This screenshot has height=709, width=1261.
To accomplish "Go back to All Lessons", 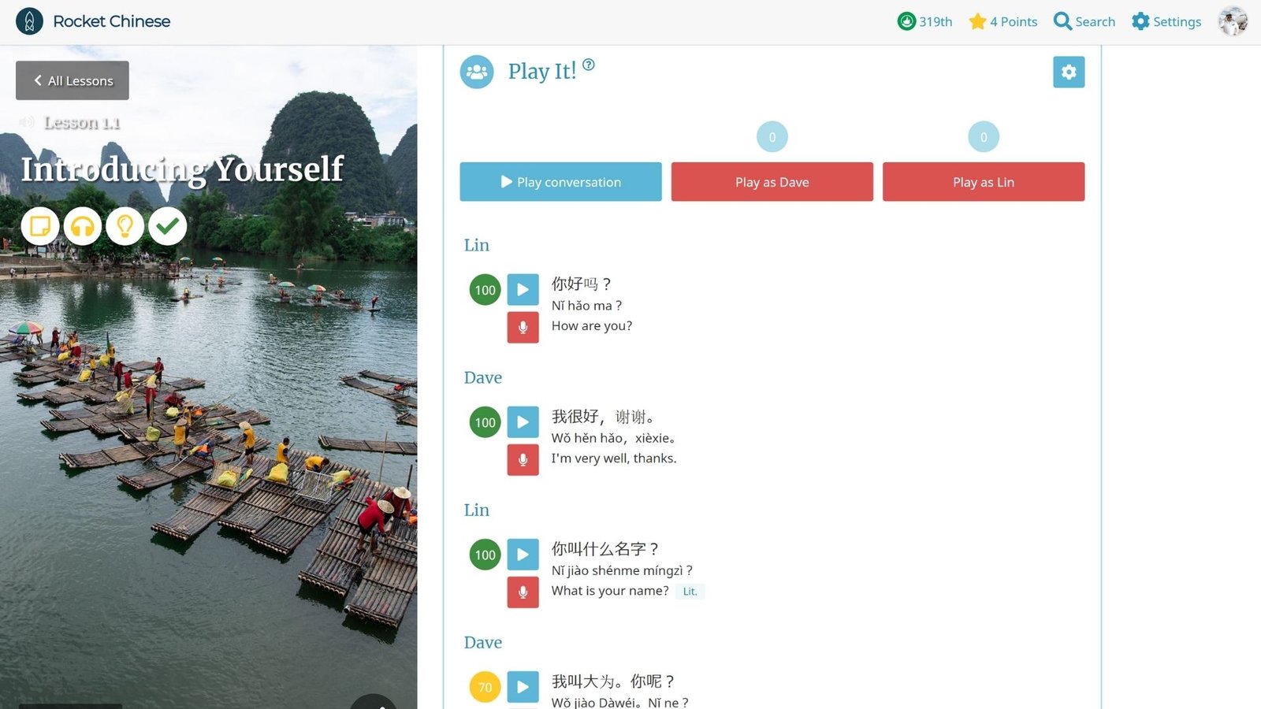I will point(73,80).
